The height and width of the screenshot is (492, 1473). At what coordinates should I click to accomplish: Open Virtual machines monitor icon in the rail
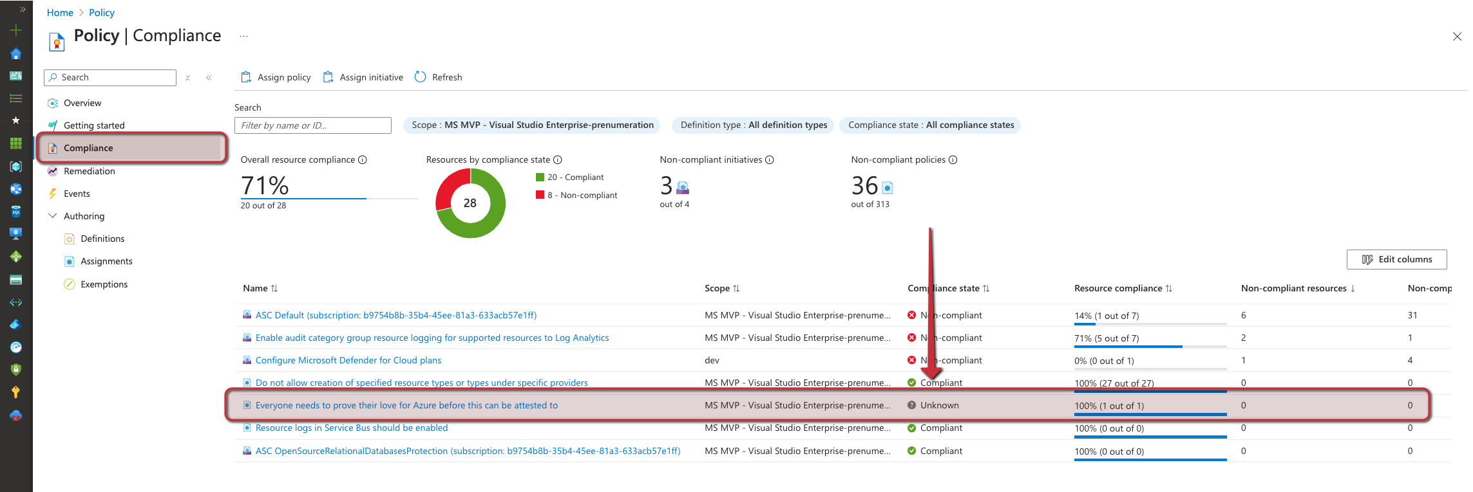point(16,233)
